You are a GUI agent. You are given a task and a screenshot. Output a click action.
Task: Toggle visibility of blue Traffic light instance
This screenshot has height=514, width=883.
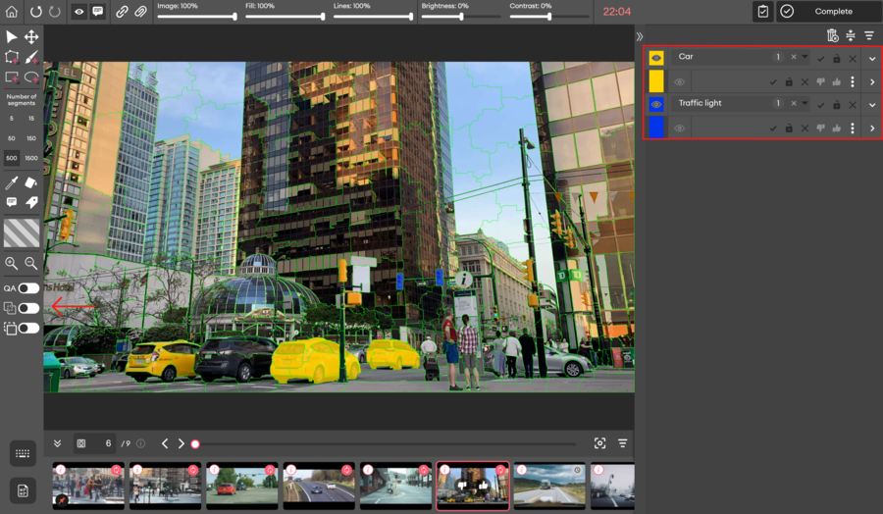tap(680, 128)
